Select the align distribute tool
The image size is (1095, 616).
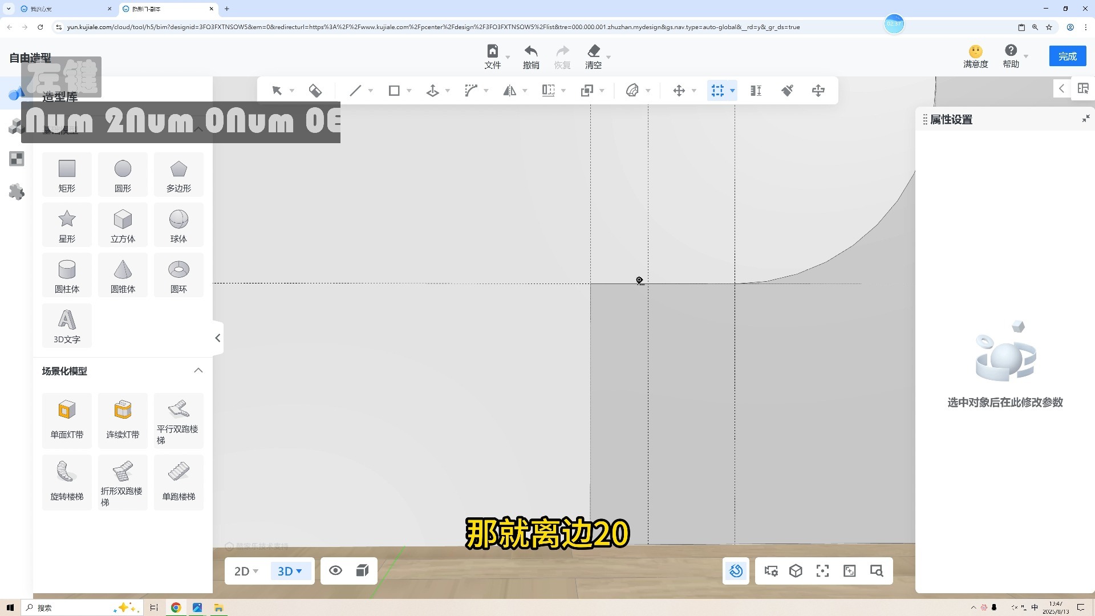pyautogui.click(x=548, y=91)
